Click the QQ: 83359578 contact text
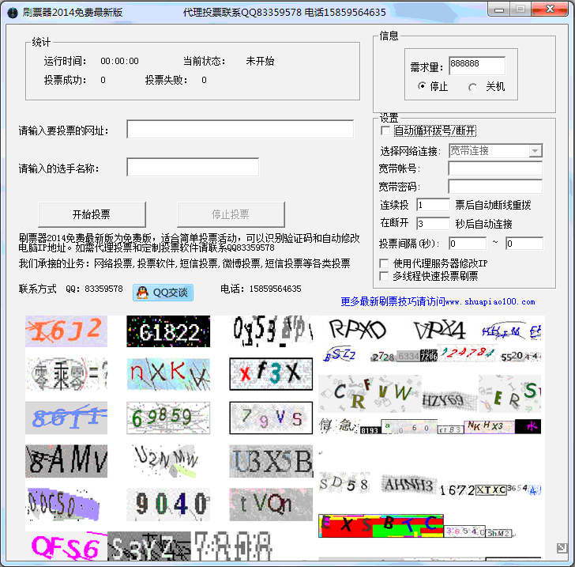This screenshot has width=575, height=567. click(x=94, y=289)
